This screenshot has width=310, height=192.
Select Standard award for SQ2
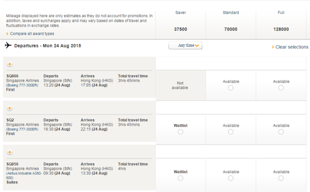tap(230, 132)
